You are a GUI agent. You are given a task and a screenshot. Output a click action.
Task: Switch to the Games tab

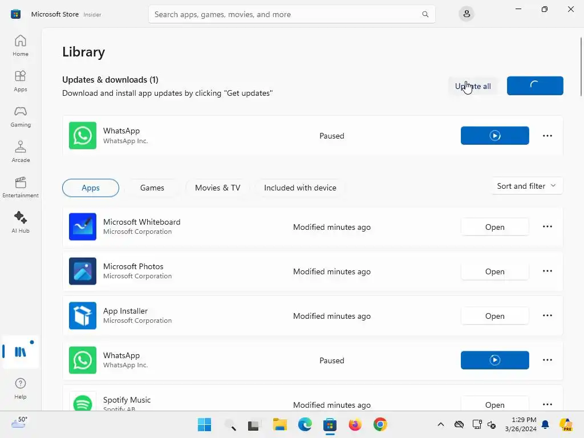(152, 188)
